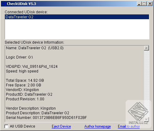Click the Logic Driver G:\ line
Viewport: 154px width, 131px height.
(x=19, y=57)
